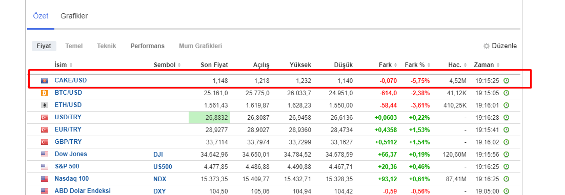Click the DXY symbol
The image size is (565, 195).
[x=159, y=191]
